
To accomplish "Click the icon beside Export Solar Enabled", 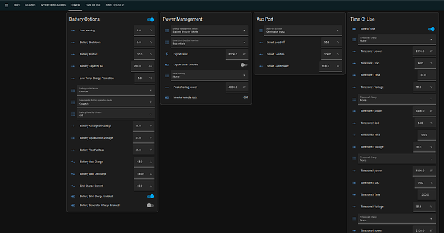I will tap(167, 65).
